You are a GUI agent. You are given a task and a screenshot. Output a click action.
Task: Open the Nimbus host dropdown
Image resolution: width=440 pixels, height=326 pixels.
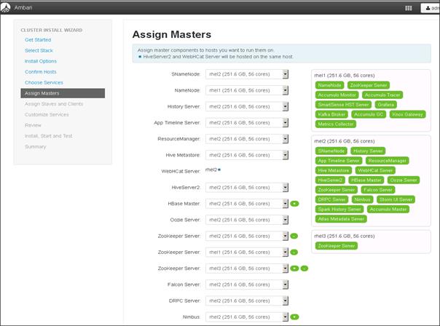pos(247,317)
